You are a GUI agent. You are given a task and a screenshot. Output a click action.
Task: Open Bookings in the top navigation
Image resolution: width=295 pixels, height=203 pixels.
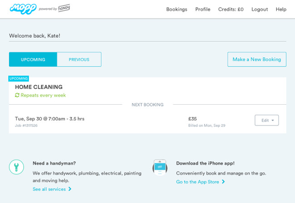click(177, 9)
